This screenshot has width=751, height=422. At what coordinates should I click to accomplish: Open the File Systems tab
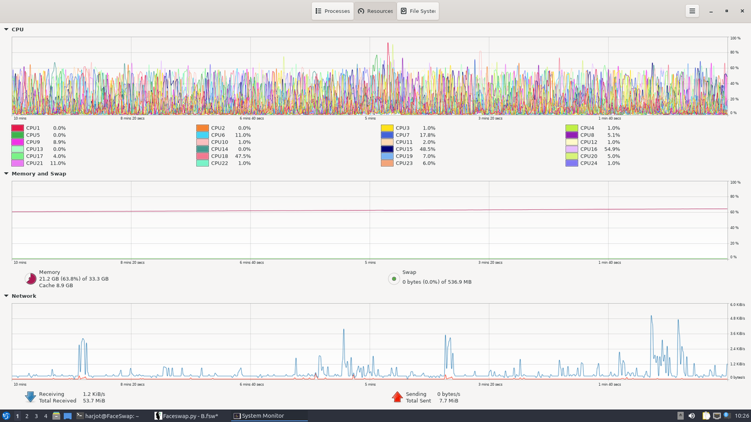418,11
